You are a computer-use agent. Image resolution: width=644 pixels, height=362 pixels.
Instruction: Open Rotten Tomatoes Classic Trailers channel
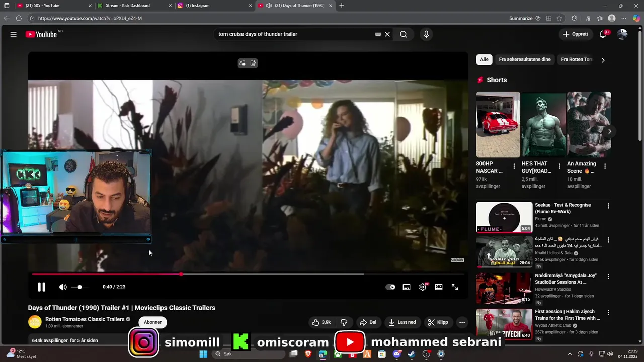click(85, 319)
